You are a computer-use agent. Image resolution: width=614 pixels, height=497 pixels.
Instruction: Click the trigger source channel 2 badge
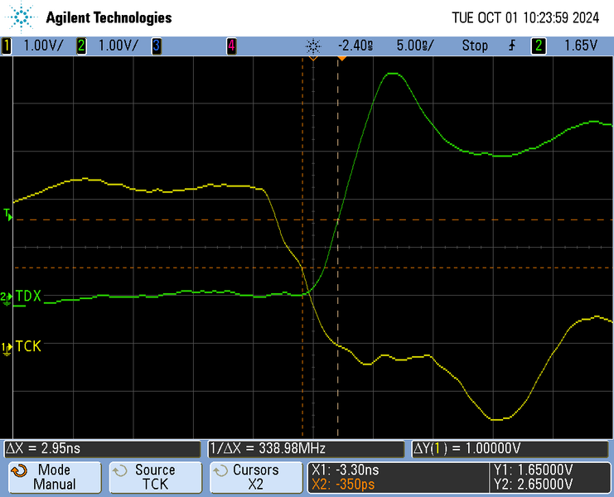click(539, 46)
